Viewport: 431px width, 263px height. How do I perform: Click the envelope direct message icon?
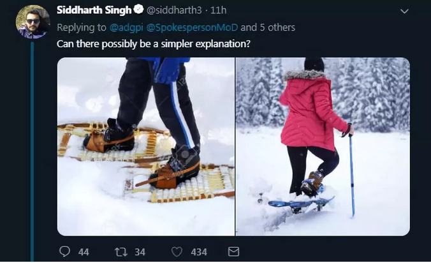tap(233, 252)
